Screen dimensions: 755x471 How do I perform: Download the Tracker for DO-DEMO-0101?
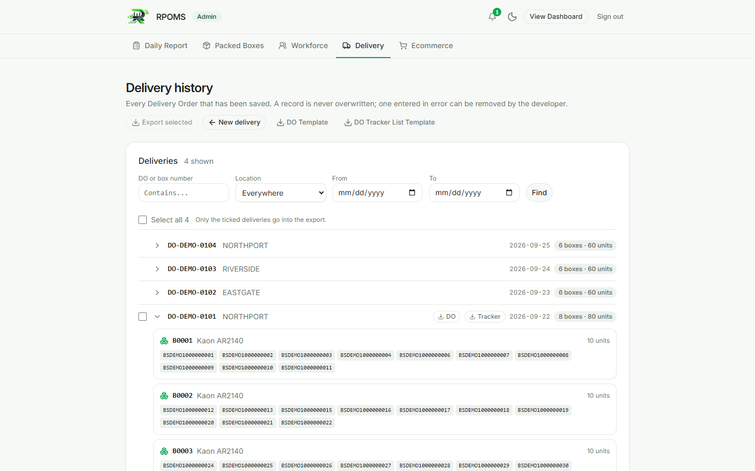click(485, 317)
